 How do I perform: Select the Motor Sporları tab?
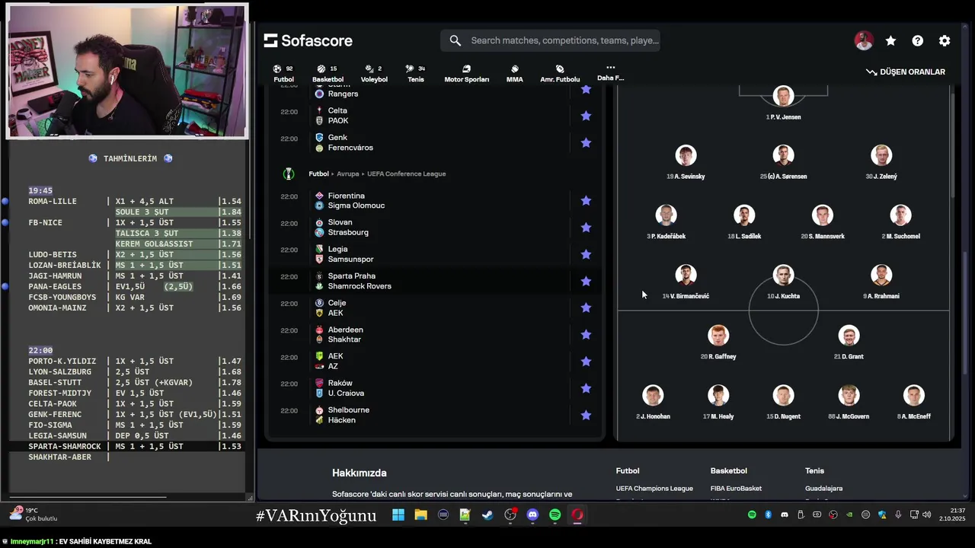466,73
